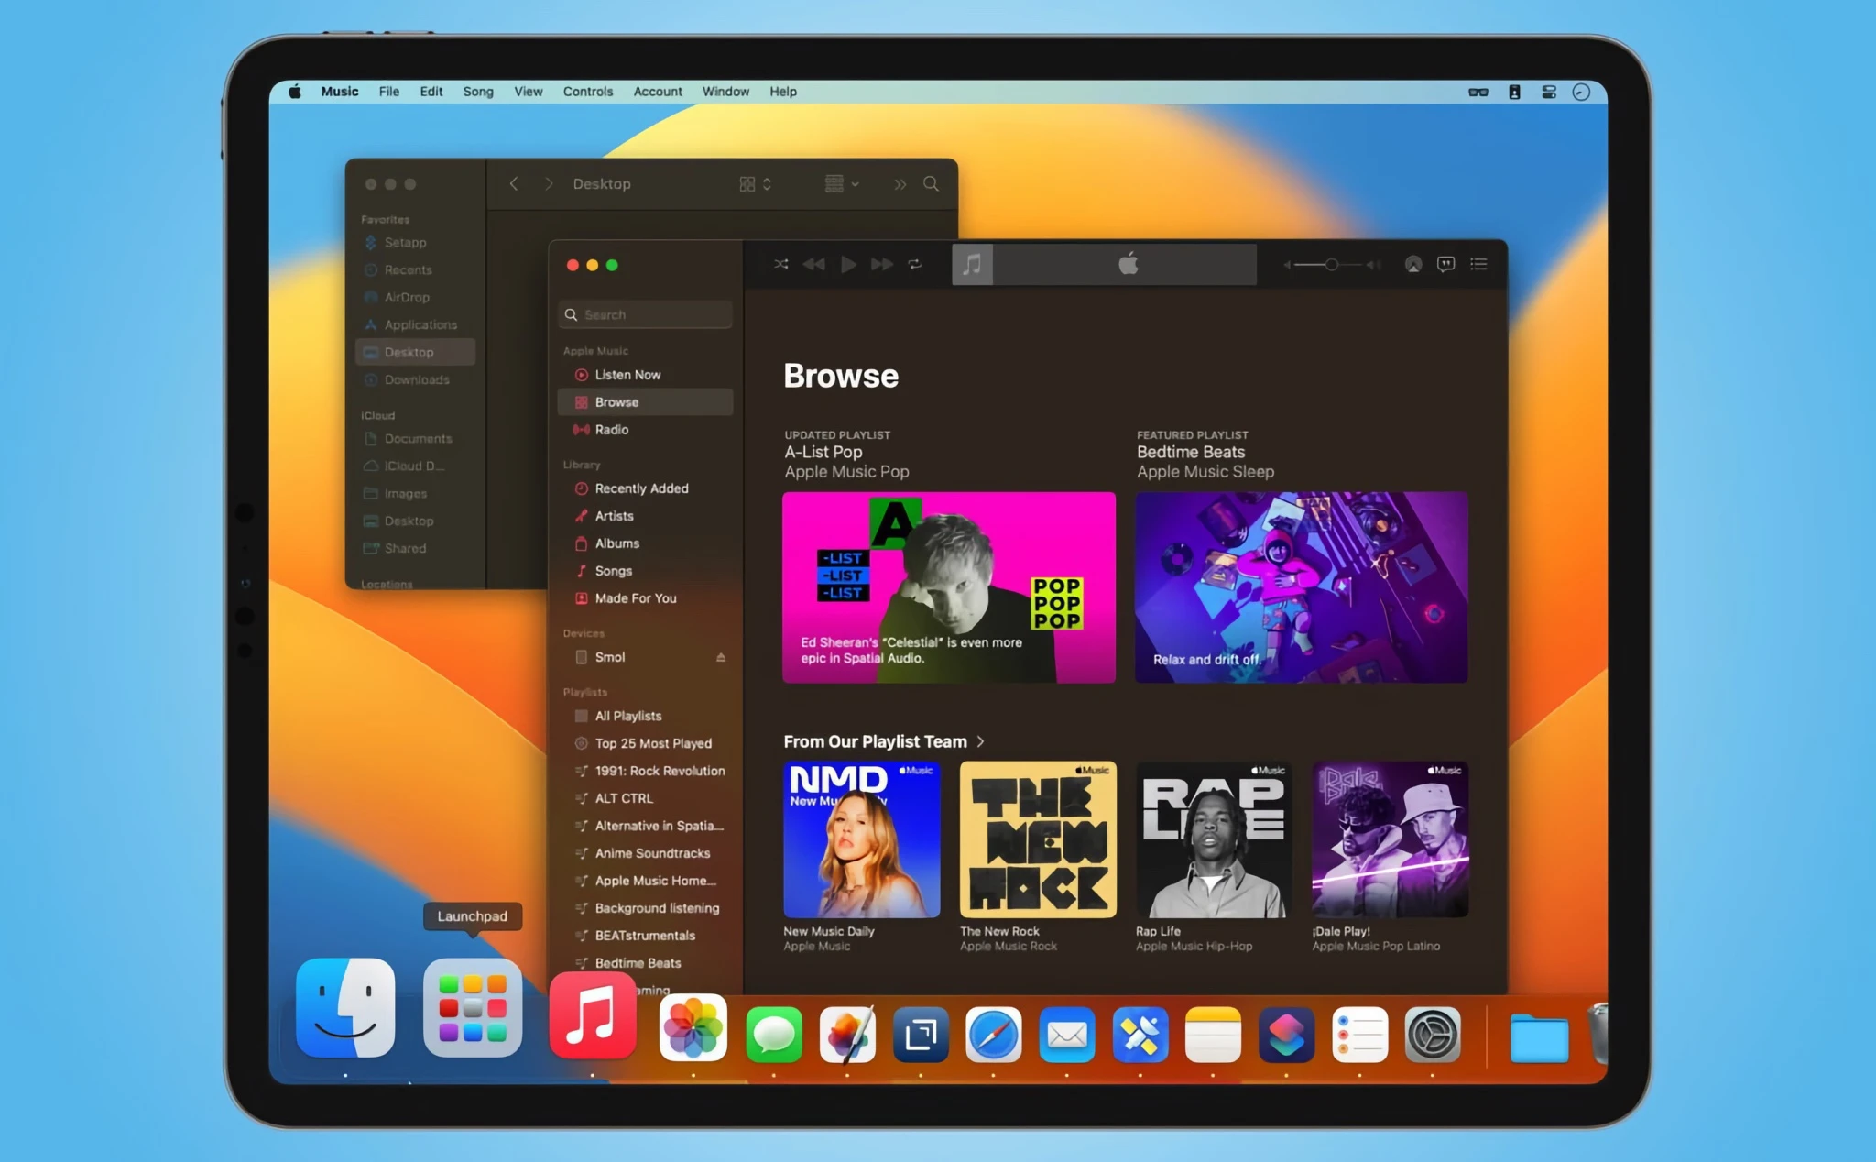Open the View menu
Screen dimensions: 1876x1162
(529, 92)
